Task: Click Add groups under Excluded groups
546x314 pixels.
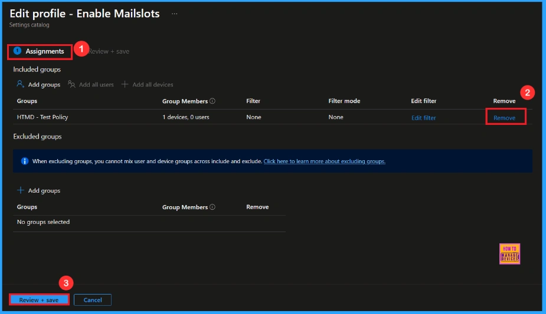Action: (x=39, y=191)
